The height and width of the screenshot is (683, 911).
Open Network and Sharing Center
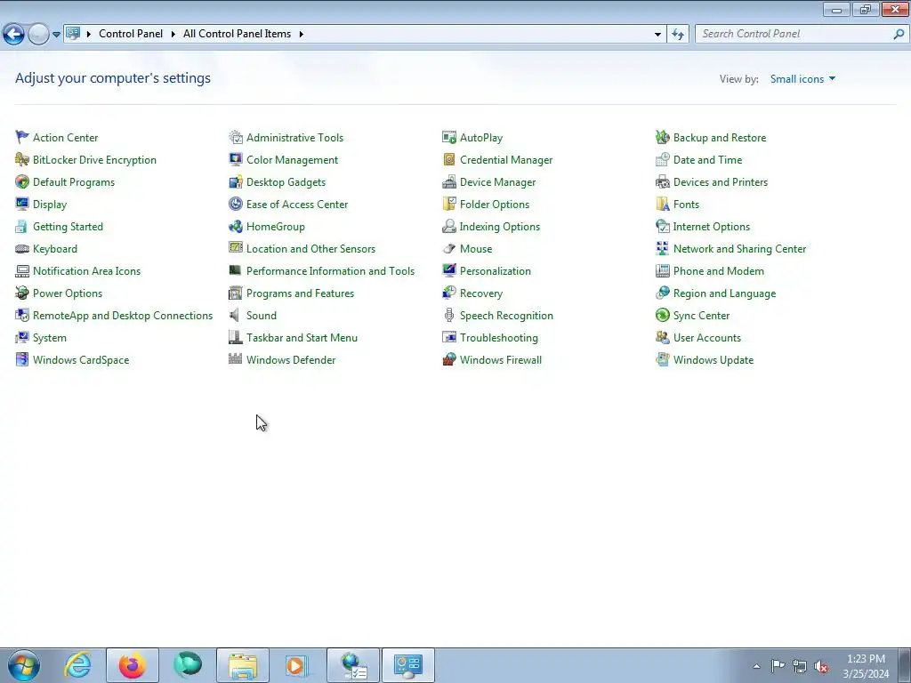pyautogui.click(x=739, y=249)
